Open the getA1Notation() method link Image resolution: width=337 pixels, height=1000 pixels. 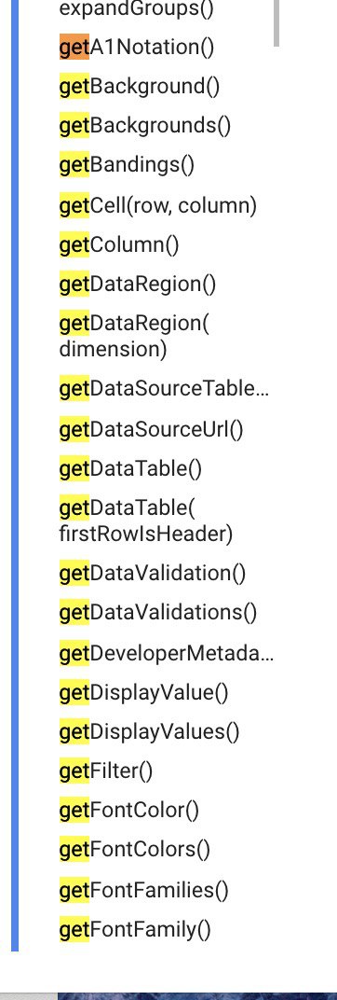[137, 48]
